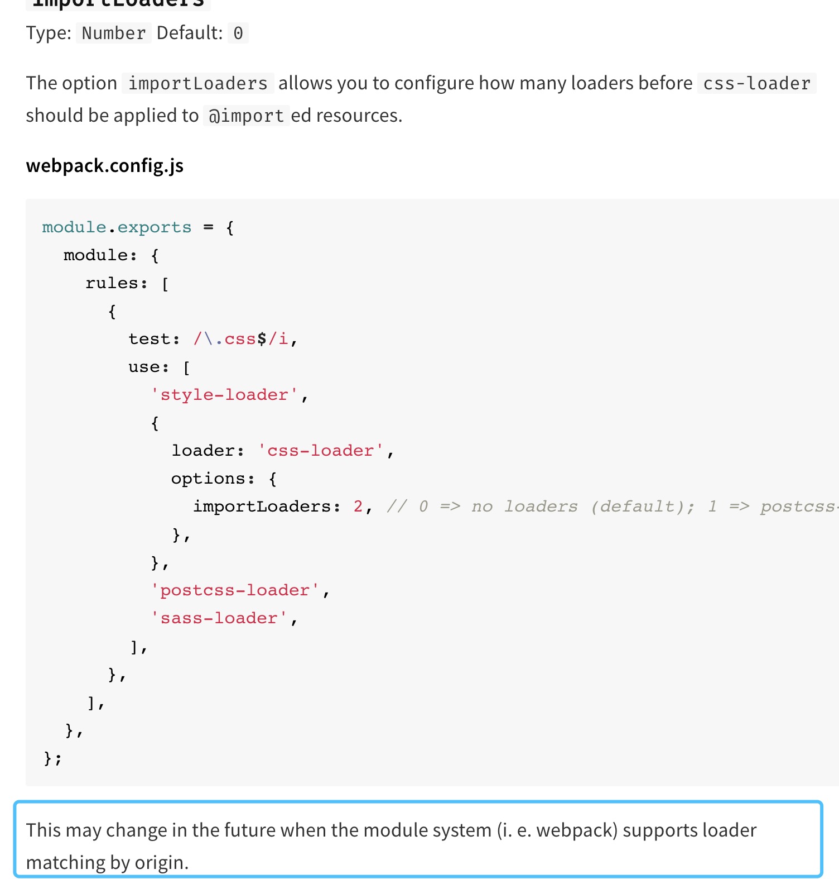Click the importLoaders value '2' in the code
The height and width of the screenshot is (879, 839).
(358, 507)
